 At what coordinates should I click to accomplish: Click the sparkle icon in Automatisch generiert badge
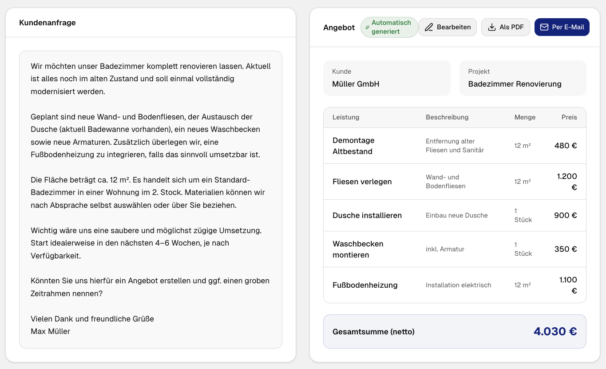click(x=368, y=27)
